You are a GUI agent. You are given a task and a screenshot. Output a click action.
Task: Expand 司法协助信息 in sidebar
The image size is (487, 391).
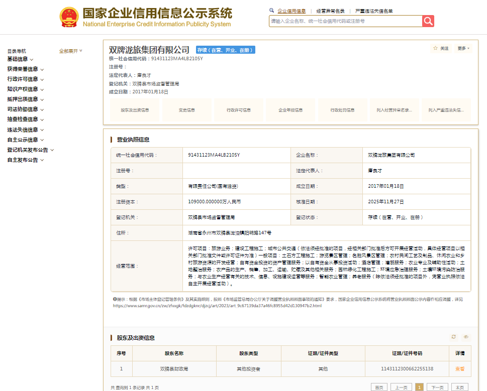tap(26, 109)
